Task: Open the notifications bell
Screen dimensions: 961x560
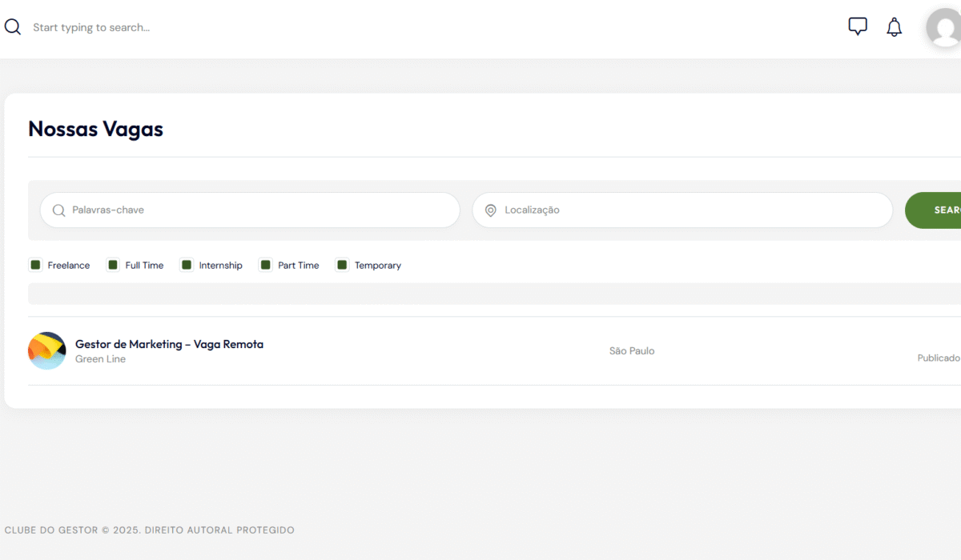Action: pos(895,27)
